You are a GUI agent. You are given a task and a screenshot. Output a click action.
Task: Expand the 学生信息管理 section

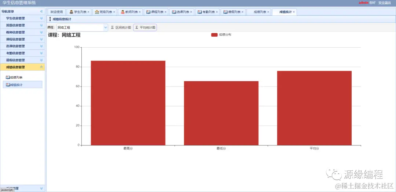[x=41, y=18]
